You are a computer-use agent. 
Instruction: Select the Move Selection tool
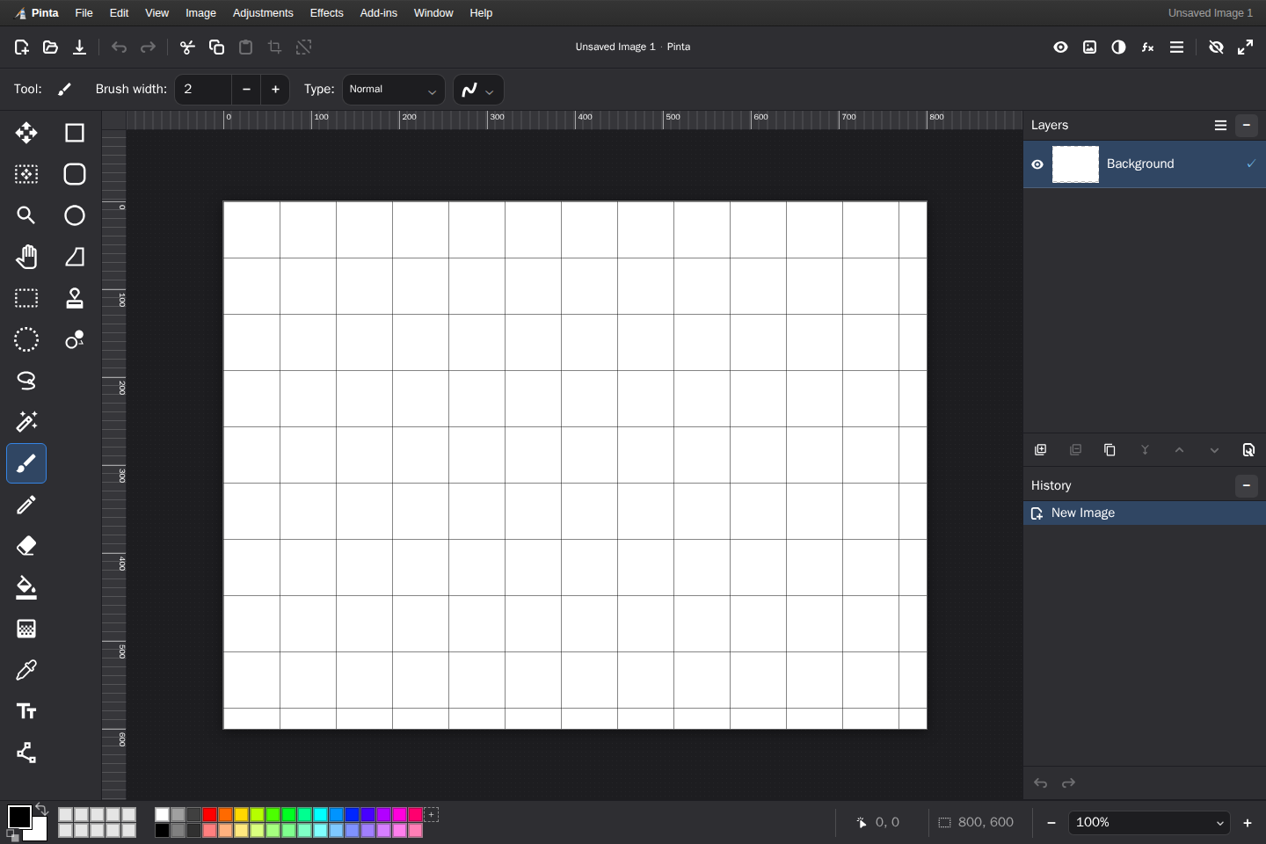pos(26,174)
